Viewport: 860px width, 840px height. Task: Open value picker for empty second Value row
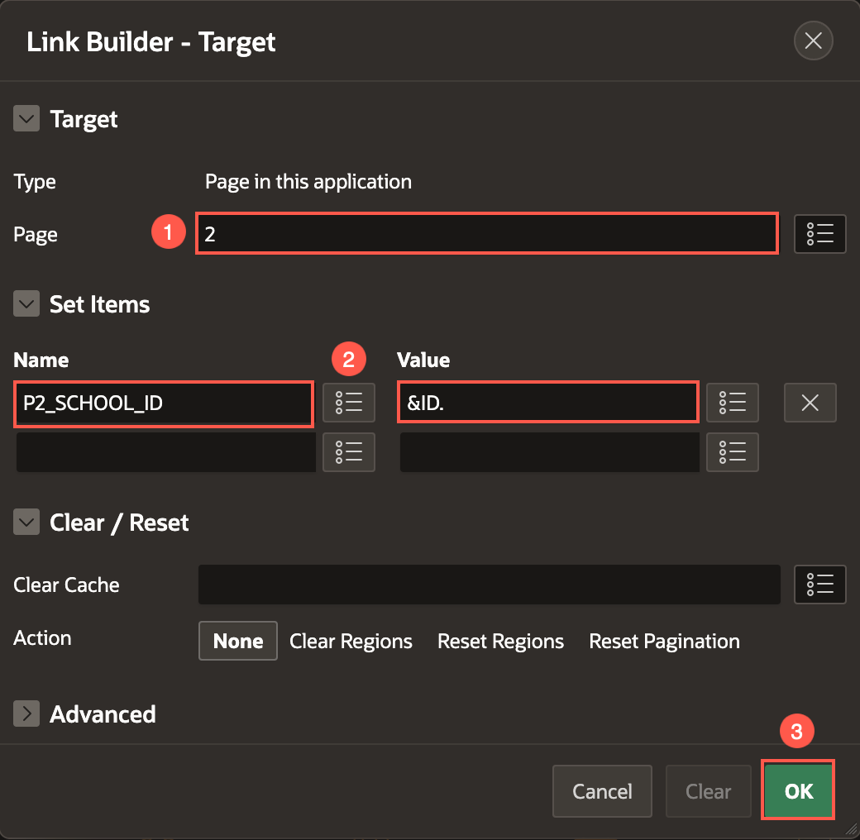732,452
